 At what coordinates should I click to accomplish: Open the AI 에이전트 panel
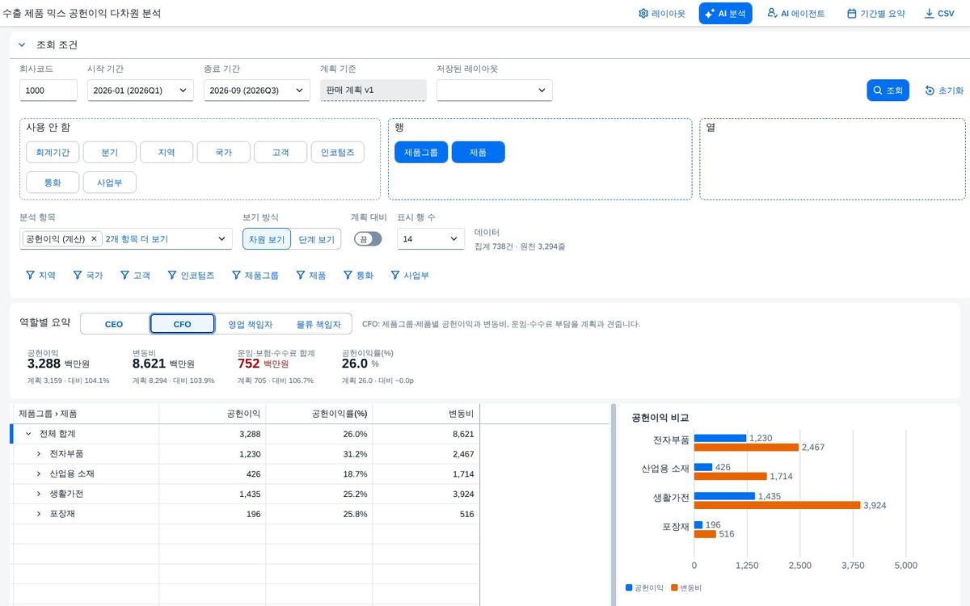[796, 14]
